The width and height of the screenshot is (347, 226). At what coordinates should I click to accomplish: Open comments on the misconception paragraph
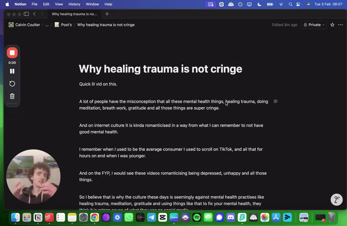pyautogui.click(x=275, y=101)
